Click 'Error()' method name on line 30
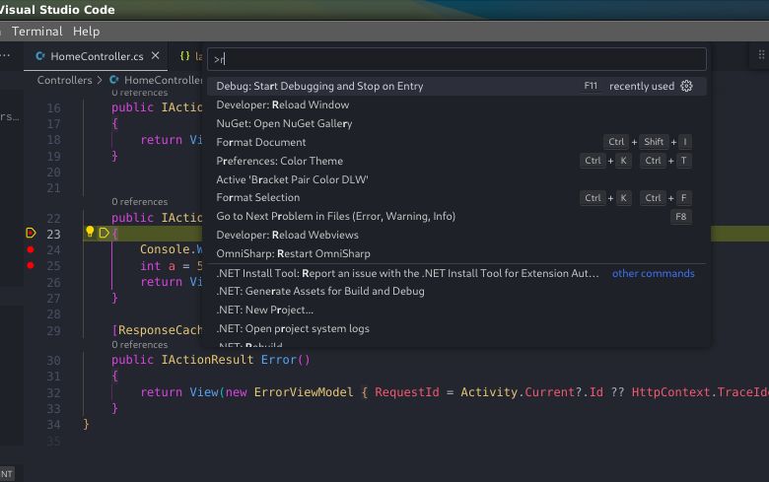This screenshot has width=769, height=482. [x=285, y=360]
